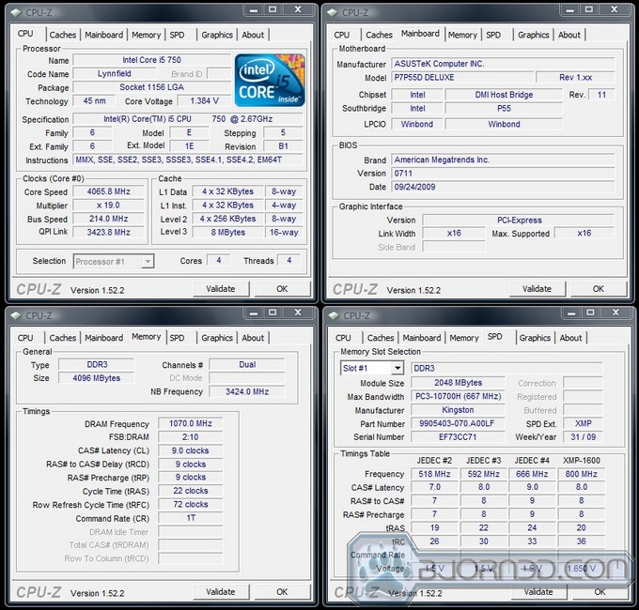The height and width of the screenshot is (610, 639).
Task: Click OK in the SPD window
Action: [x=600, y=591]
